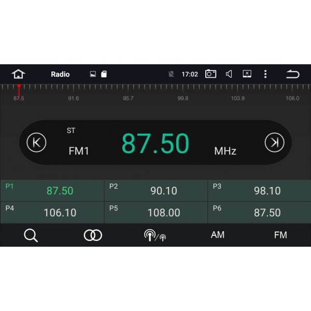This screenshot has height=311, width=311.
Task: Tap the SD card status icon
Action: click(x=104, y=74)
